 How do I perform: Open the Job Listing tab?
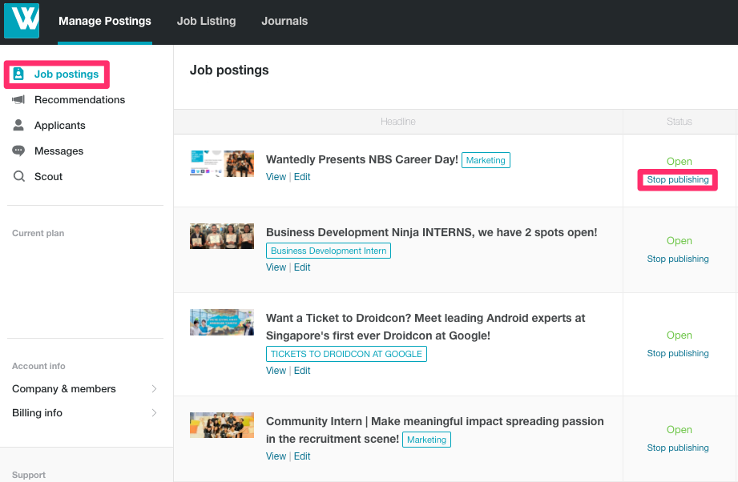(206, 21)
